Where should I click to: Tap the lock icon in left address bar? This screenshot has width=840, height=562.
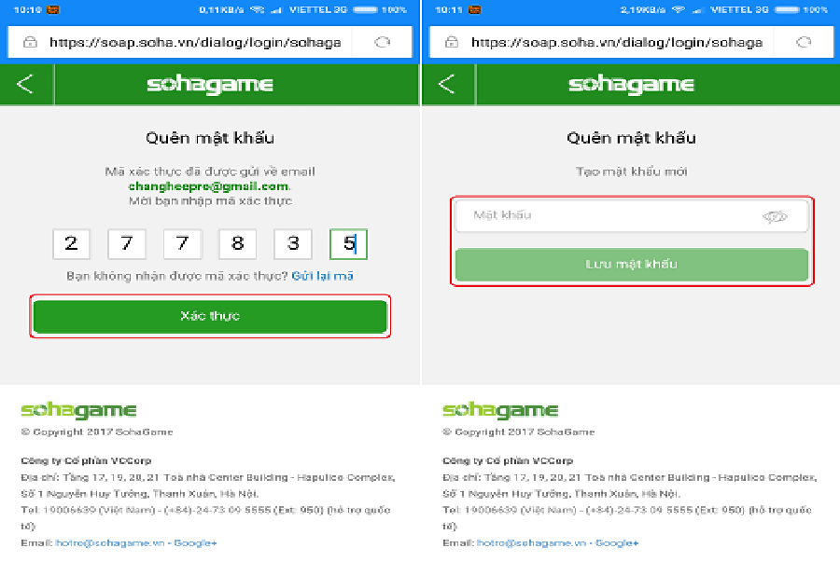pos(30,42)
